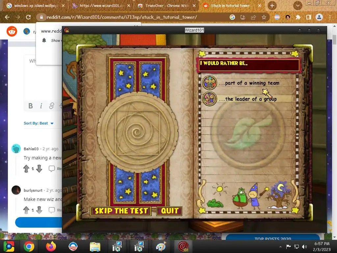This screenshot has width=337, height=253.
Task: Downvote Bahia03's comment
Action: tap(39, 169)
